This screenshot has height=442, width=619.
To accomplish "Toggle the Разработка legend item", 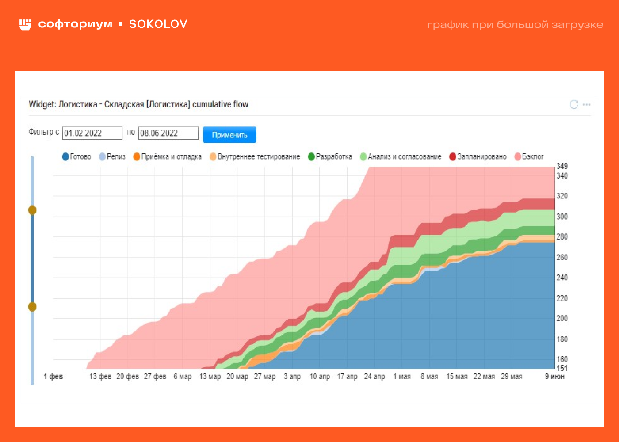I will click(330, 156).
